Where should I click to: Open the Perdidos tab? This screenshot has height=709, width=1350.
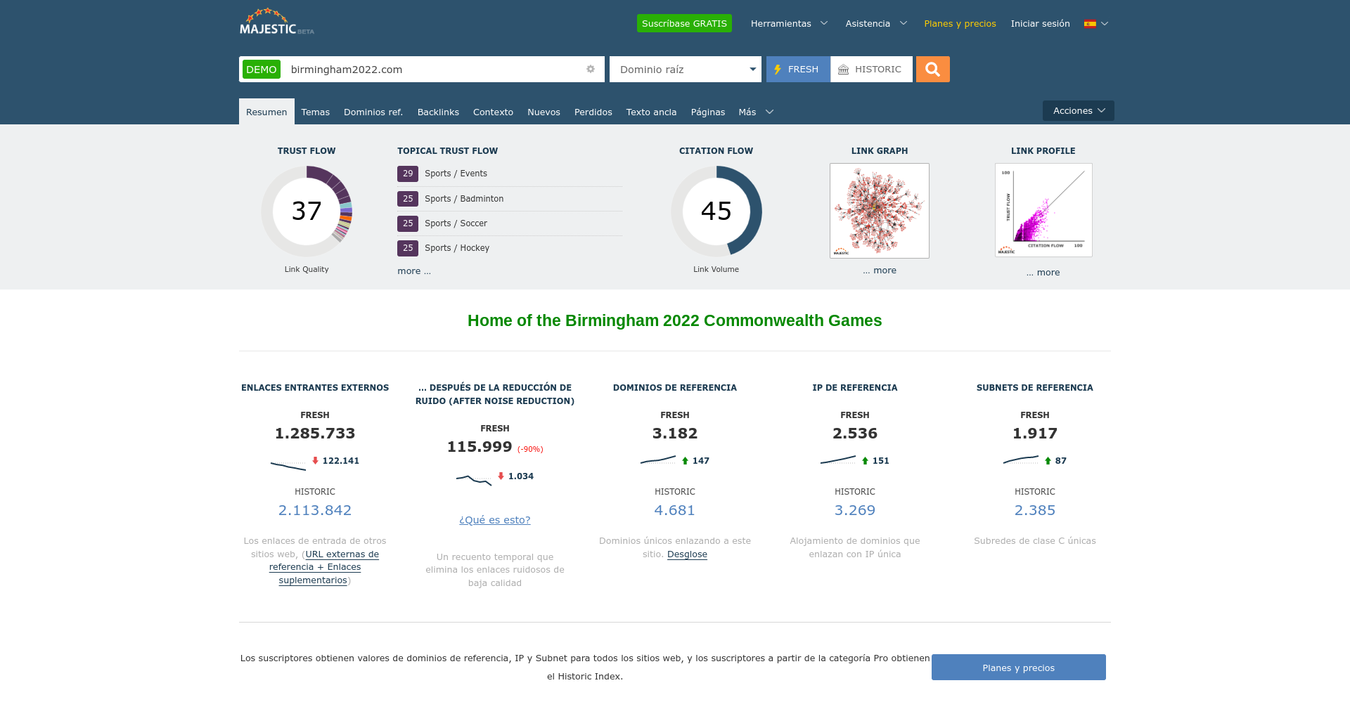point(593,112)
